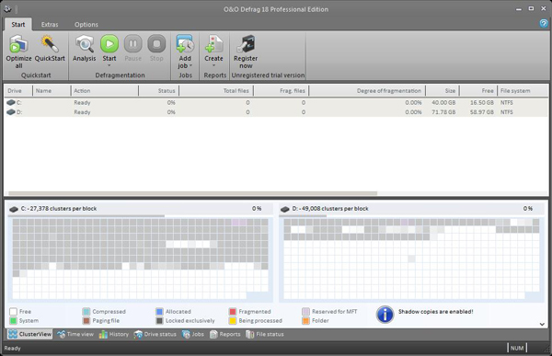552x356 pixels.
Task: Sort by File system column header
Action: pyautogui.click(x=523, y=91)
